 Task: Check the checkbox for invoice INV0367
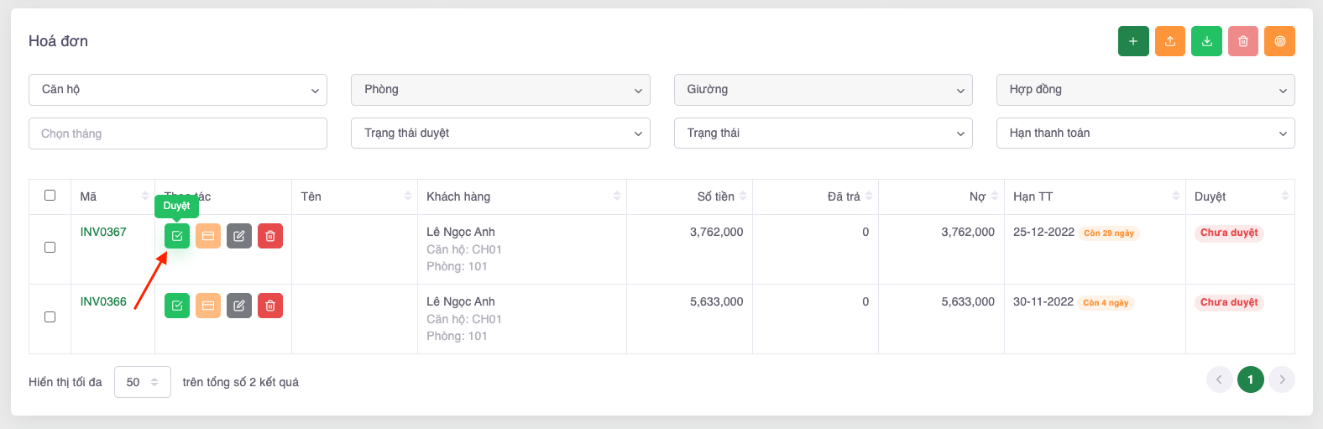(50, 248)
